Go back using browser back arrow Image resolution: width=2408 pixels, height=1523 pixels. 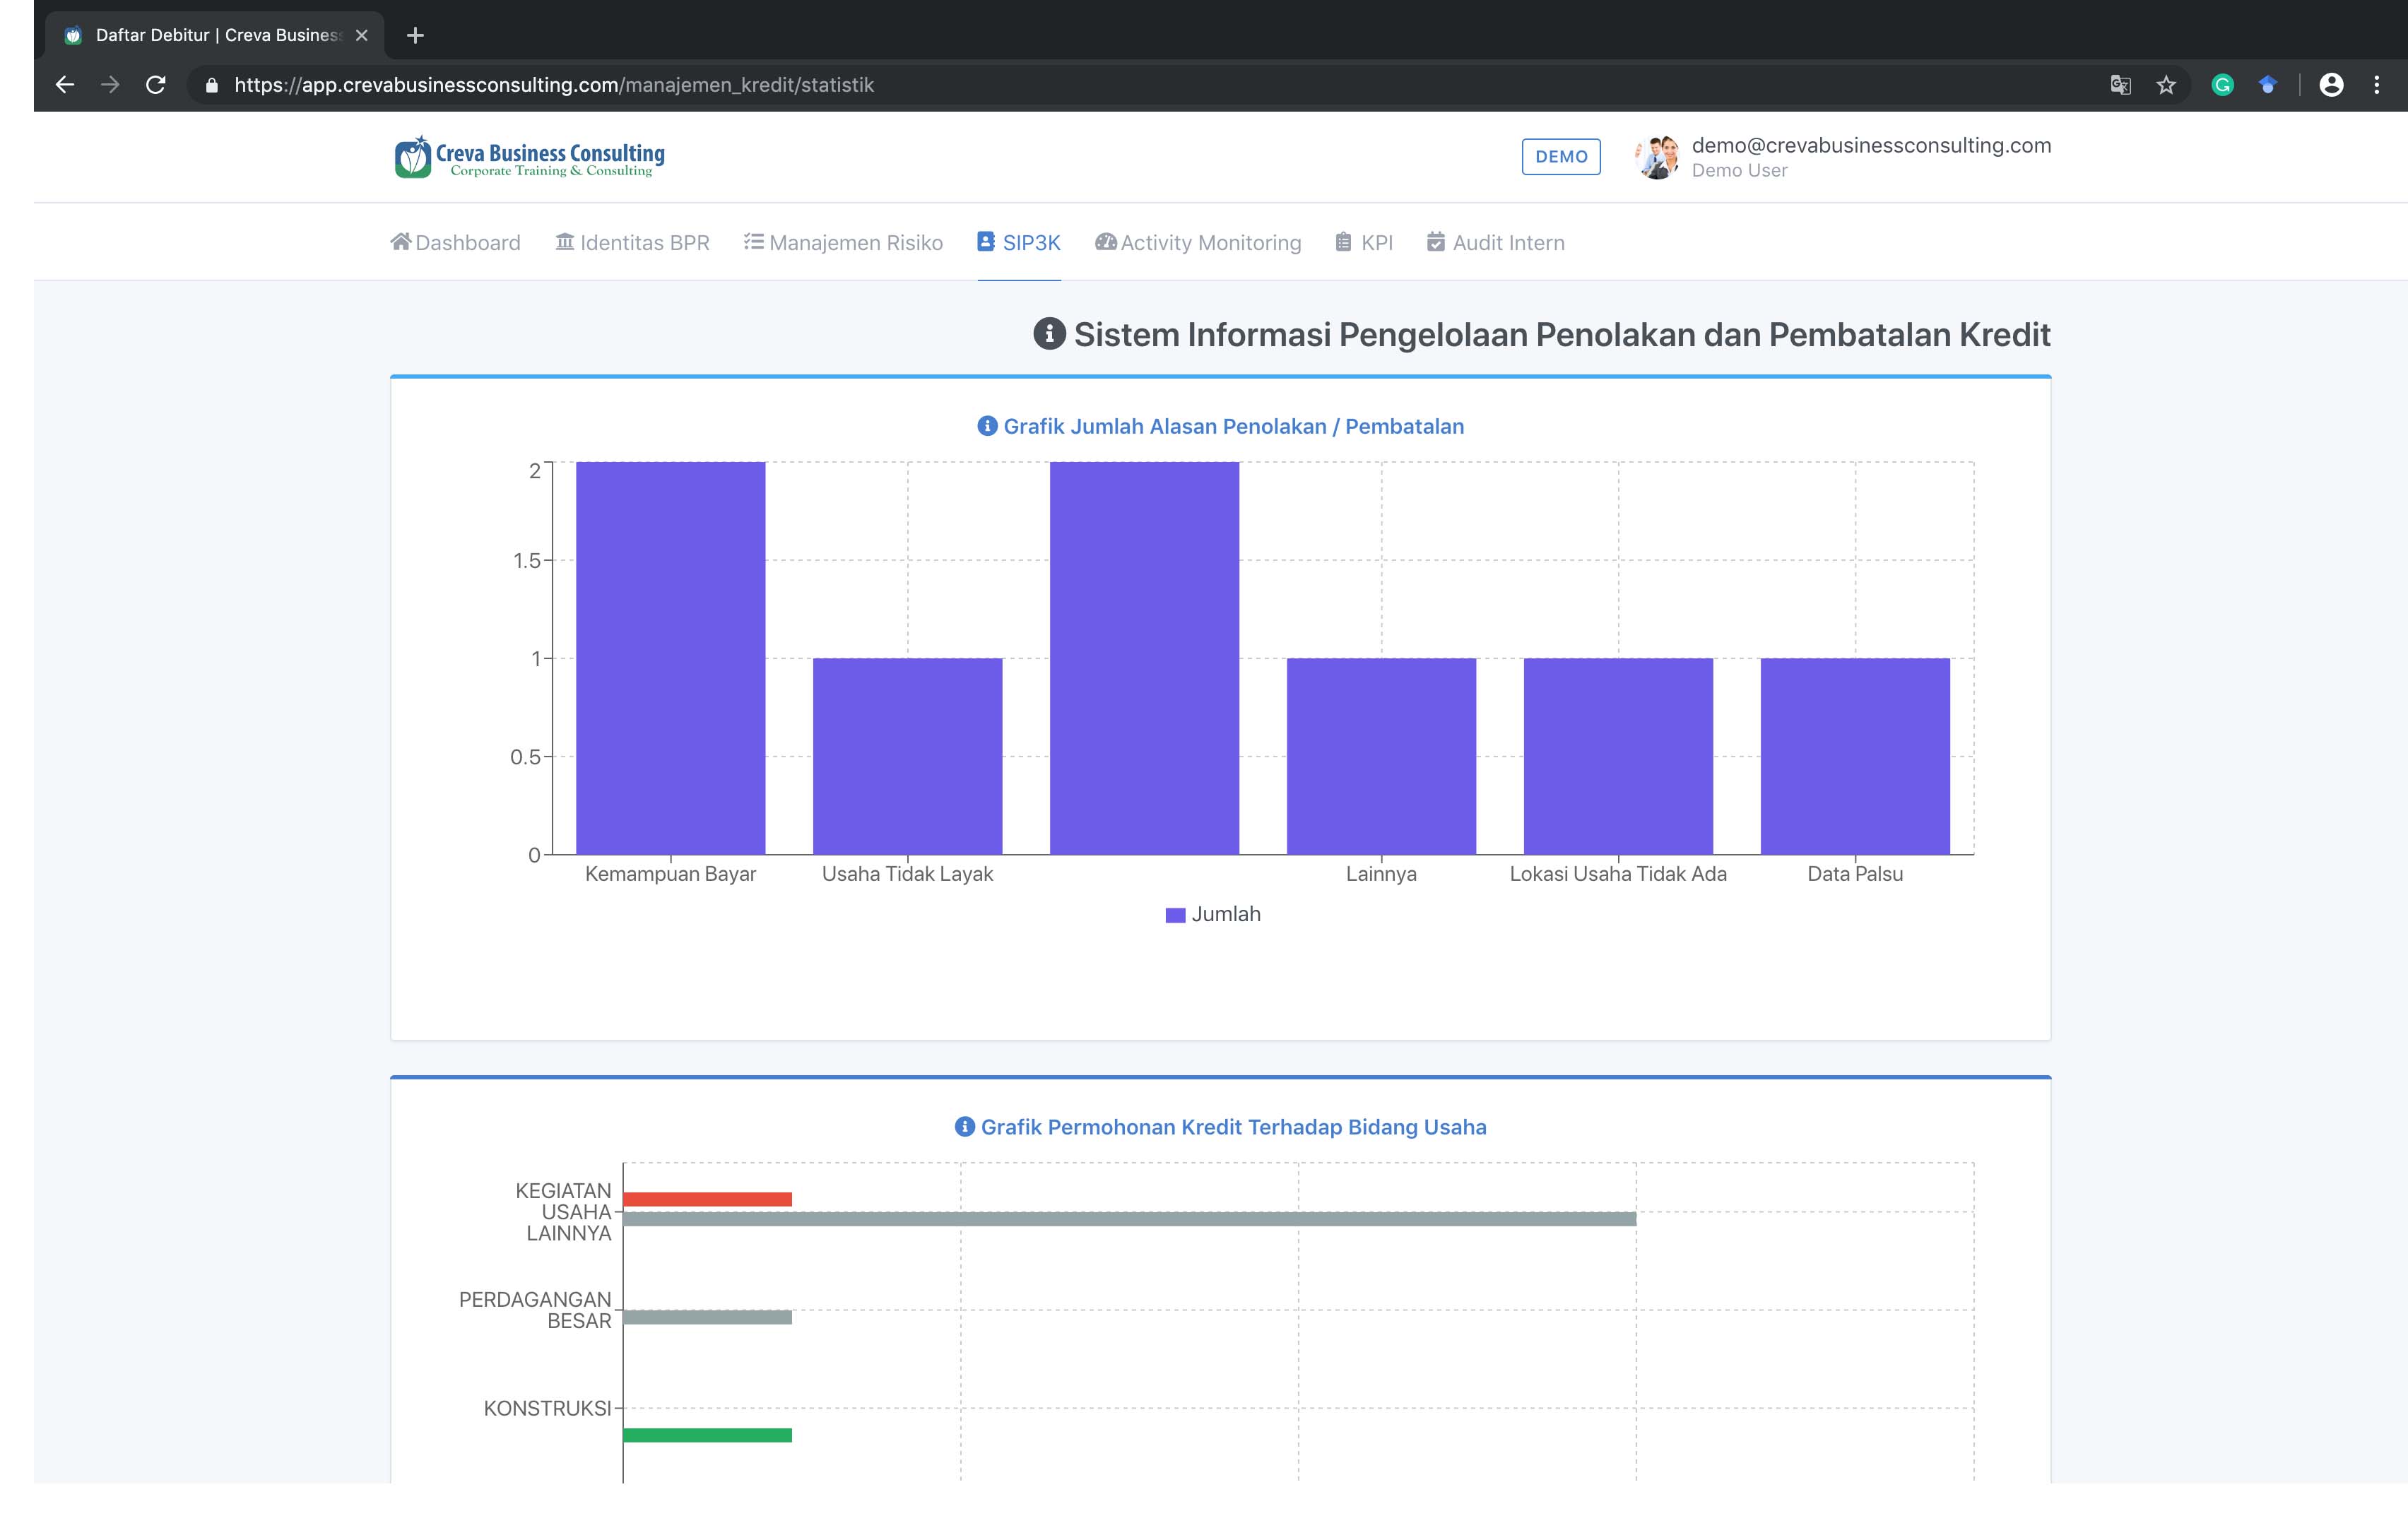(65, 85)
